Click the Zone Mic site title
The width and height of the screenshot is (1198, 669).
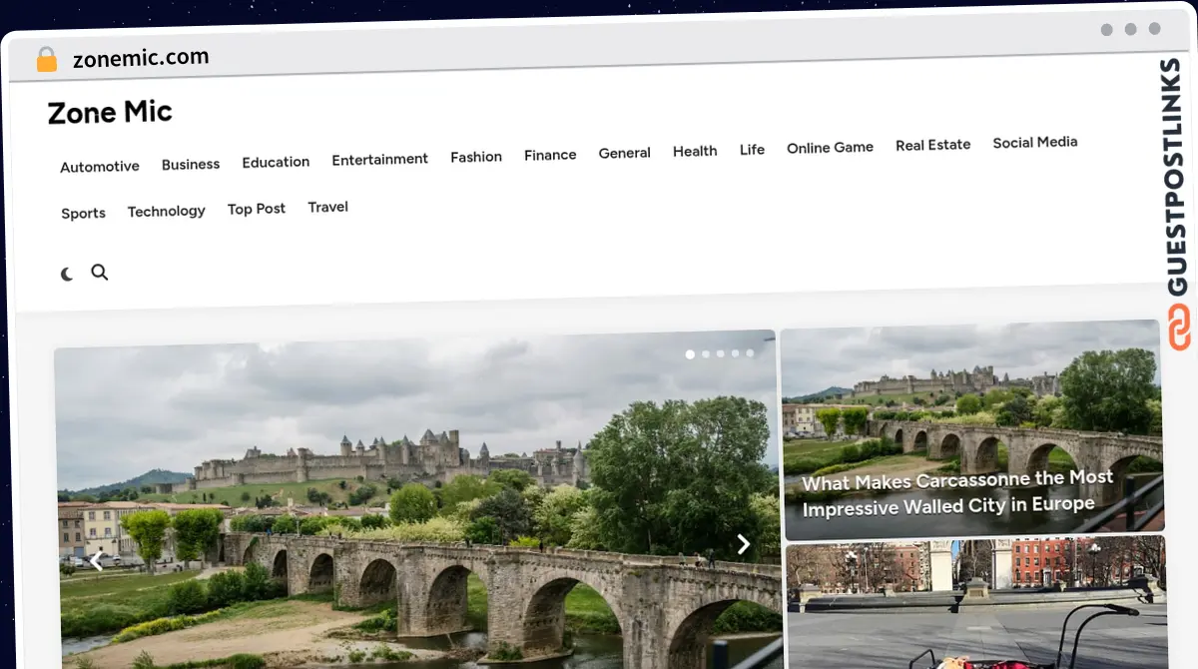pos(110,113)
